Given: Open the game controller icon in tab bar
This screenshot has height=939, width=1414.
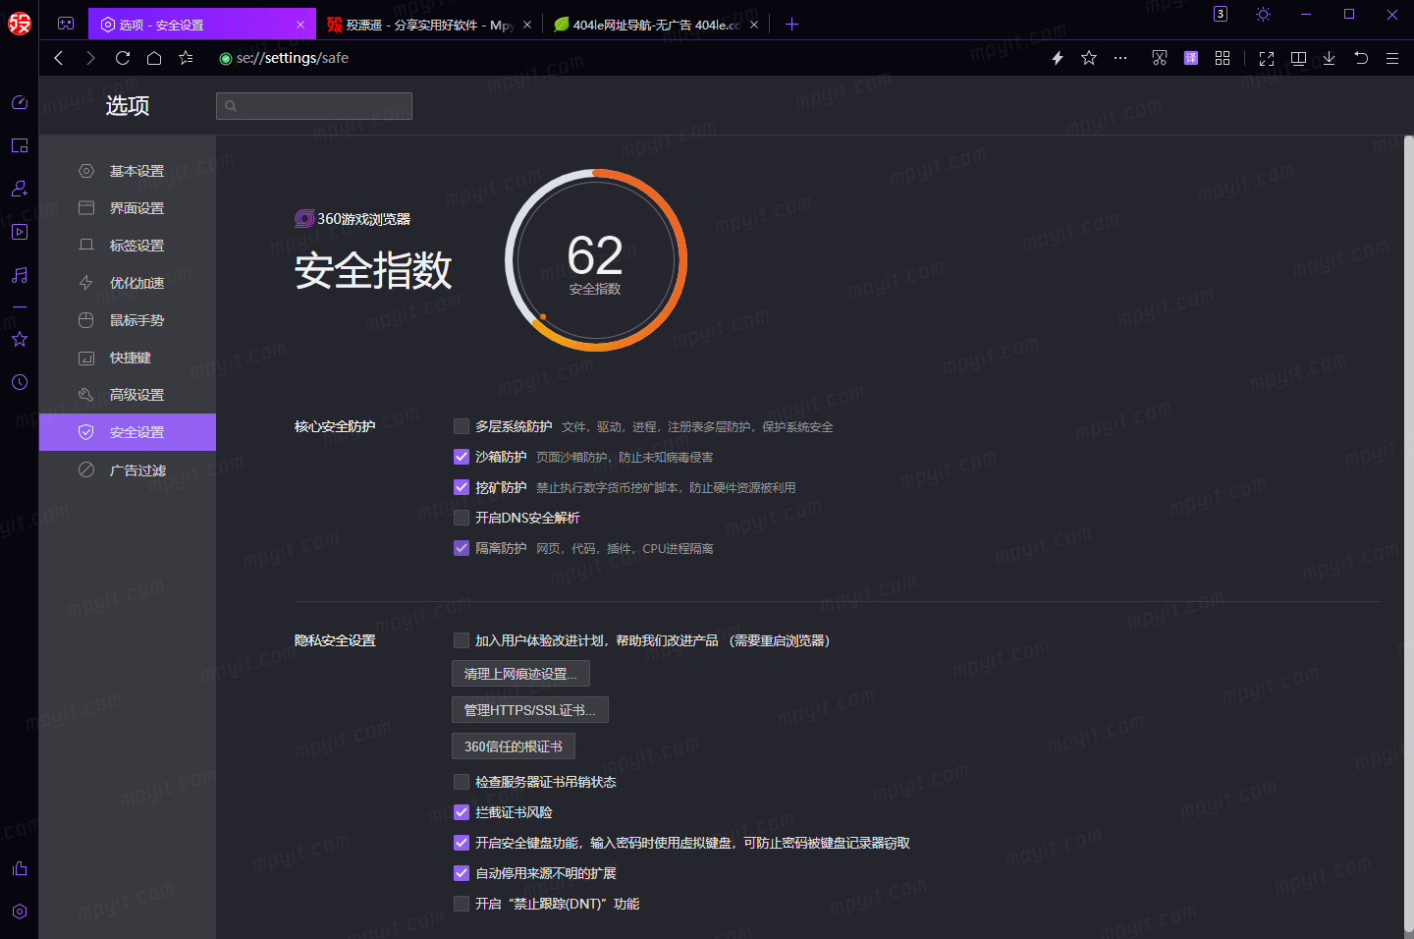Looking at the screenshot, I should point(66,24).
